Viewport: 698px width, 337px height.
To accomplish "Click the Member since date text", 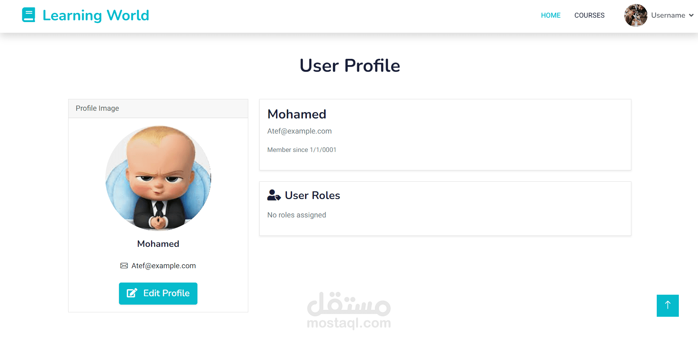I will tap(302, 150).
